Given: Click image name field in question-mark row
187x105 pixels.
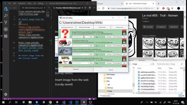Looking at the screenshot, I should pos(80,37).
